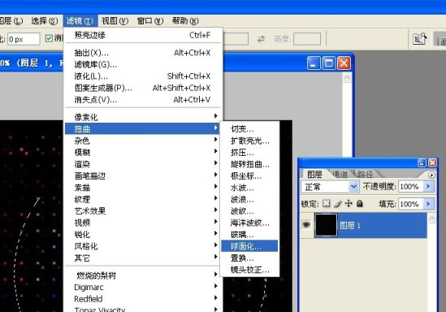The height and width of the screenshot is (312, 446).
Task: Expand the 其它 other submenu
Action: click(x=142, y=258)
